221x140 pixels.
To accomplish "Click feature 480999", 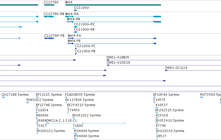I will click(42, 116).
